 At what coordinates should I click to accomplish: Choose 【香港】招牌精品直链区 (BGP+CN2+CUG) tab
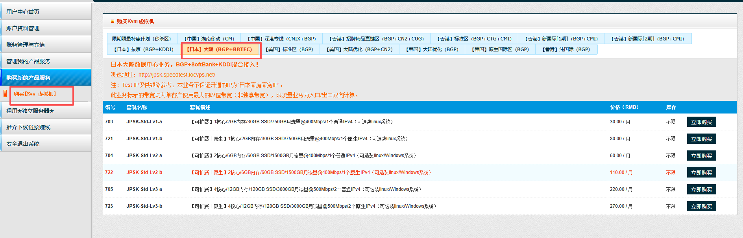click(376, 39)
